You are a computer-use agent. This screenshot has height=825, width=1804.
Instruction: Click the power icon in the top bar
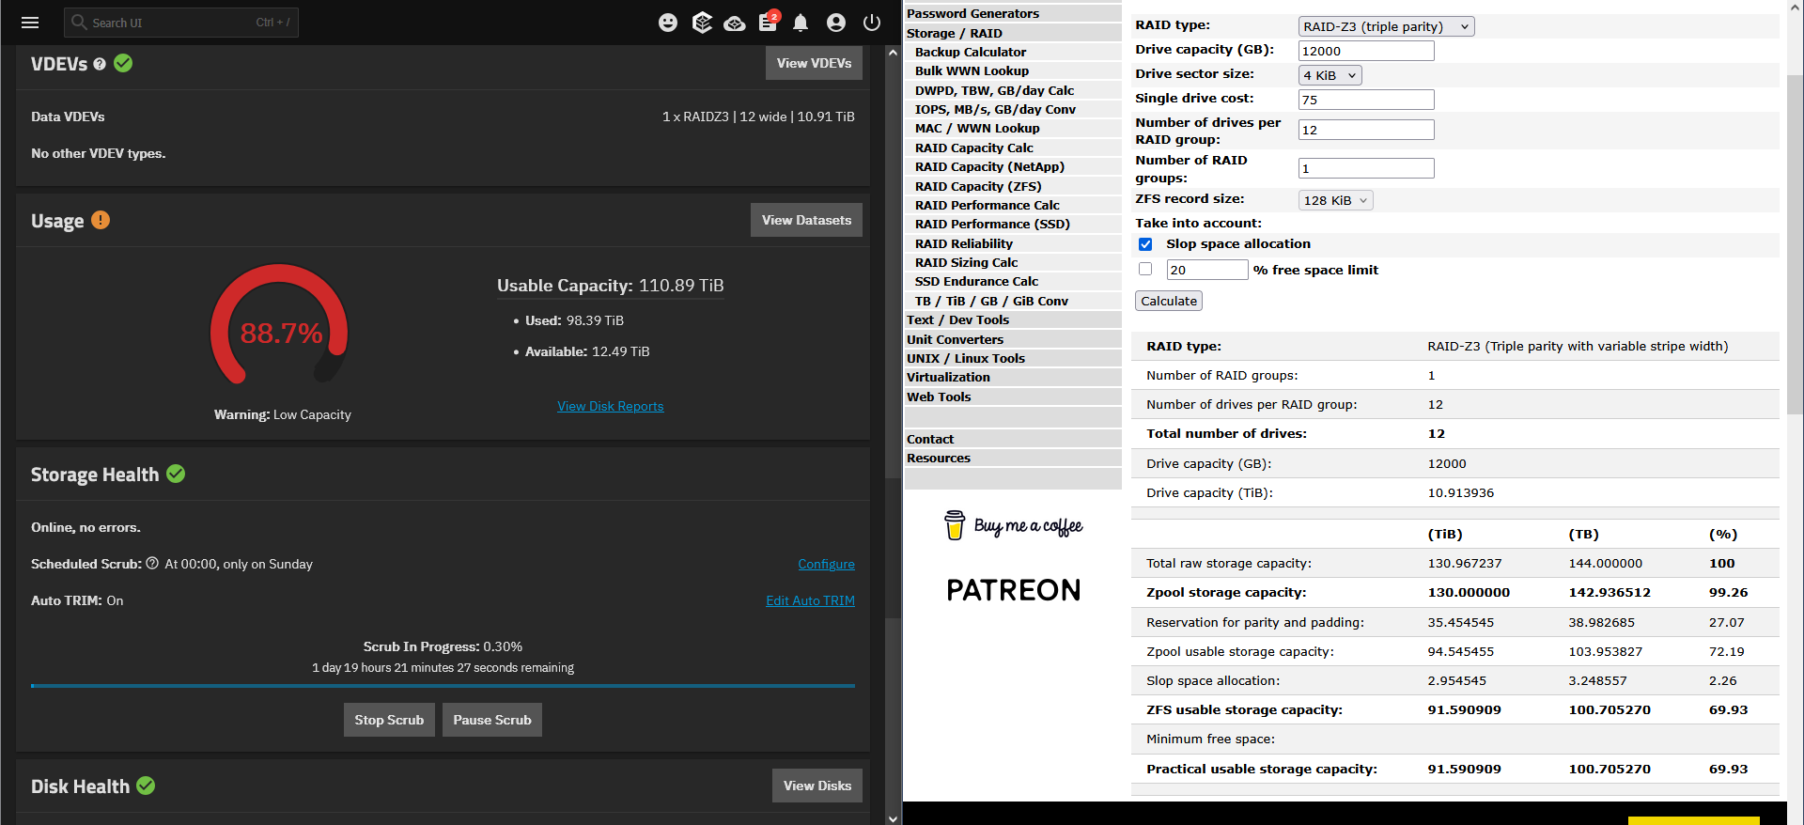coord(872,23)
